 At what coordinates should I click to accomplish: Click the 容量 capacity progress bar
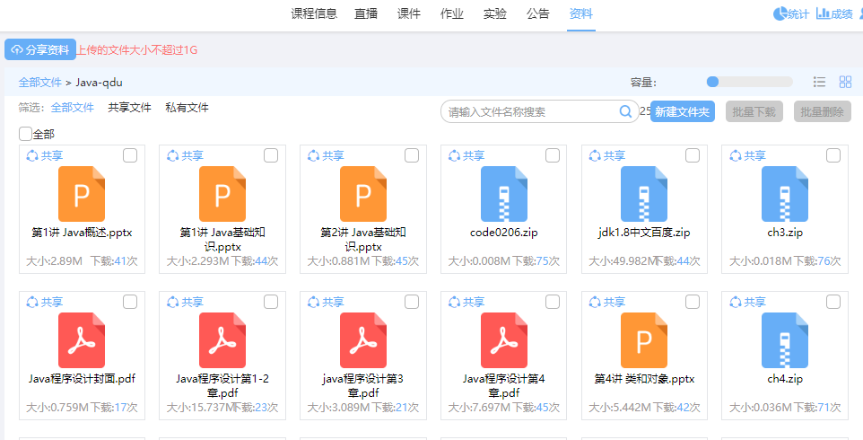coord(750,82)
